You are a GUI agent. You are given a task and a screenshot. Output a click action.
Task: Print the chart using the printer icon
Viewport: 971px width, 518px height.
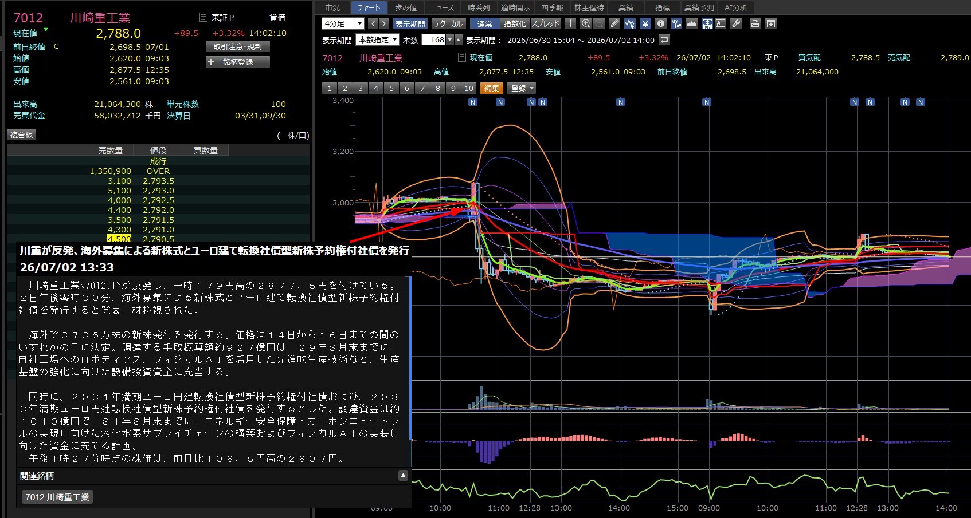[x=755, y=23]
